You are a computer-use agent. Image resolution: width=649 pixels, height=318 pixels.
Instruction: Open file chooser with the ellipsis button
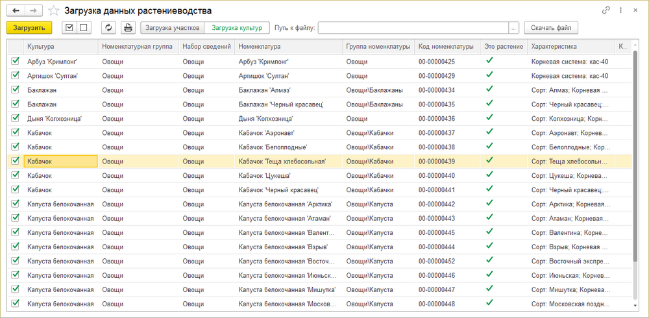513,28
